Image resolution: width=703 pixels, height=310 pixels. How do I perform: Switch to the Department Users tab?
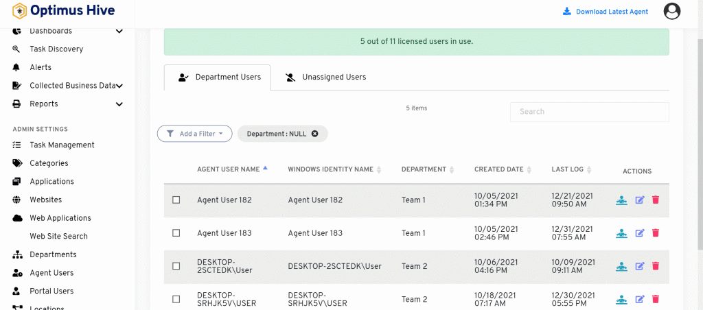218,77
